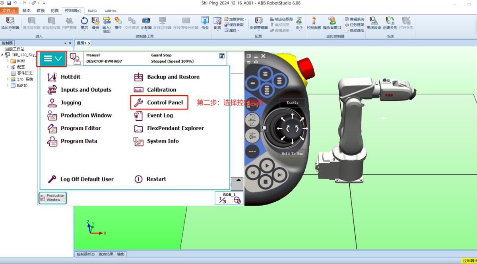This screenshot has height=264, width=477.
Task: Open the Calibration option
Action: [161, 90]
